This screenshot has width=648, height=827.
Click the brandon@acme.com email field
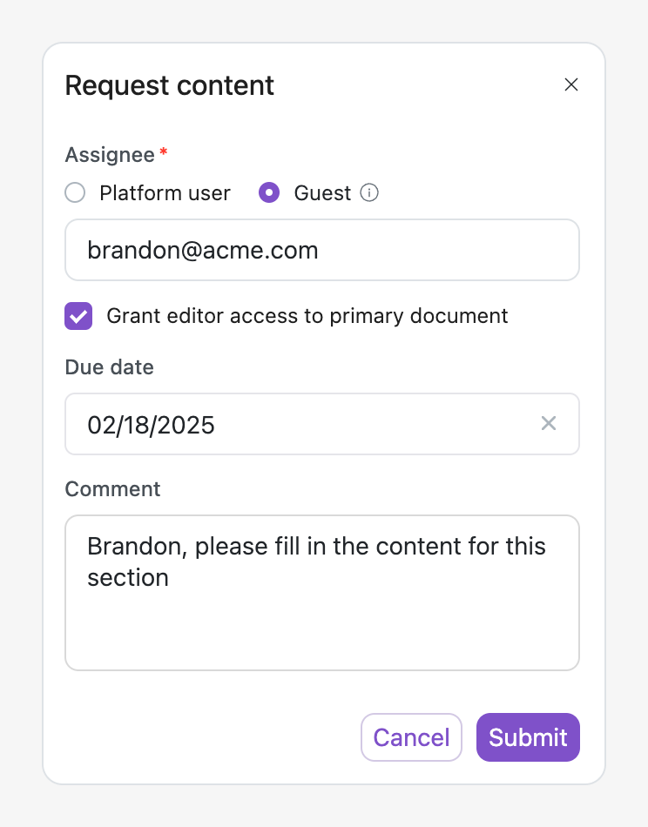pyautogui.click(x=322, y=251)
